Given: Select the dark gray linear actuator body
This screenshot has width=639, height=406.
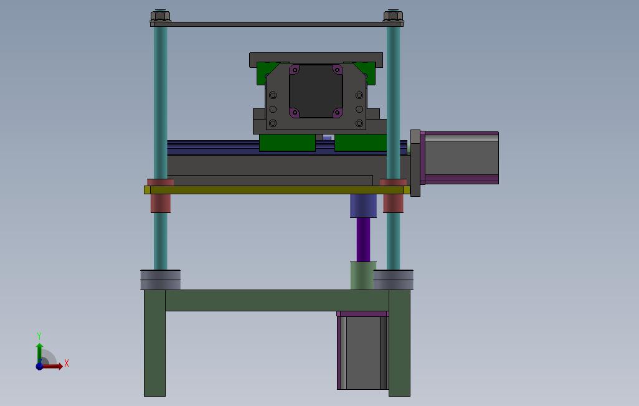Looking at the screenshot, I should pyautogui.click(x=277, y=165).
